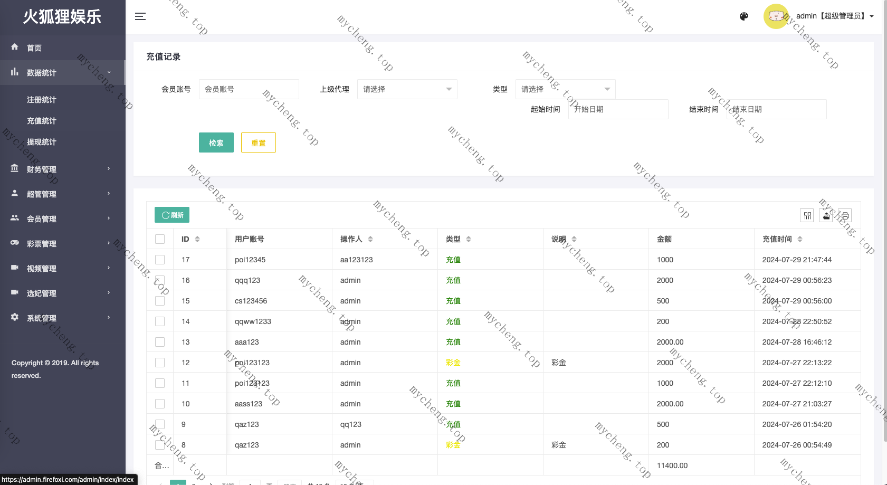Image resolution: width=887 pixels, height=485 pixels.
Task: Check the row for ID 14
Action: (160, 321)
